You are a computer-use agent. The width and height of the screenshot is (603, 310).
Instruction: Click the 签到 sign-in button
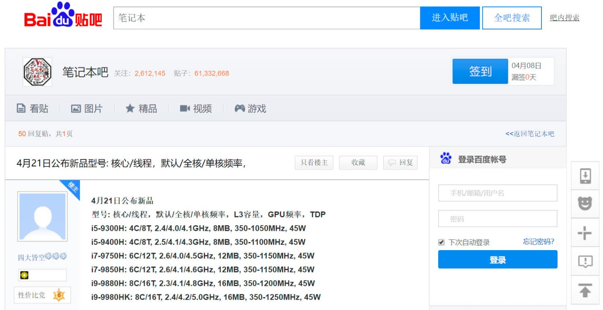(480, 72)
